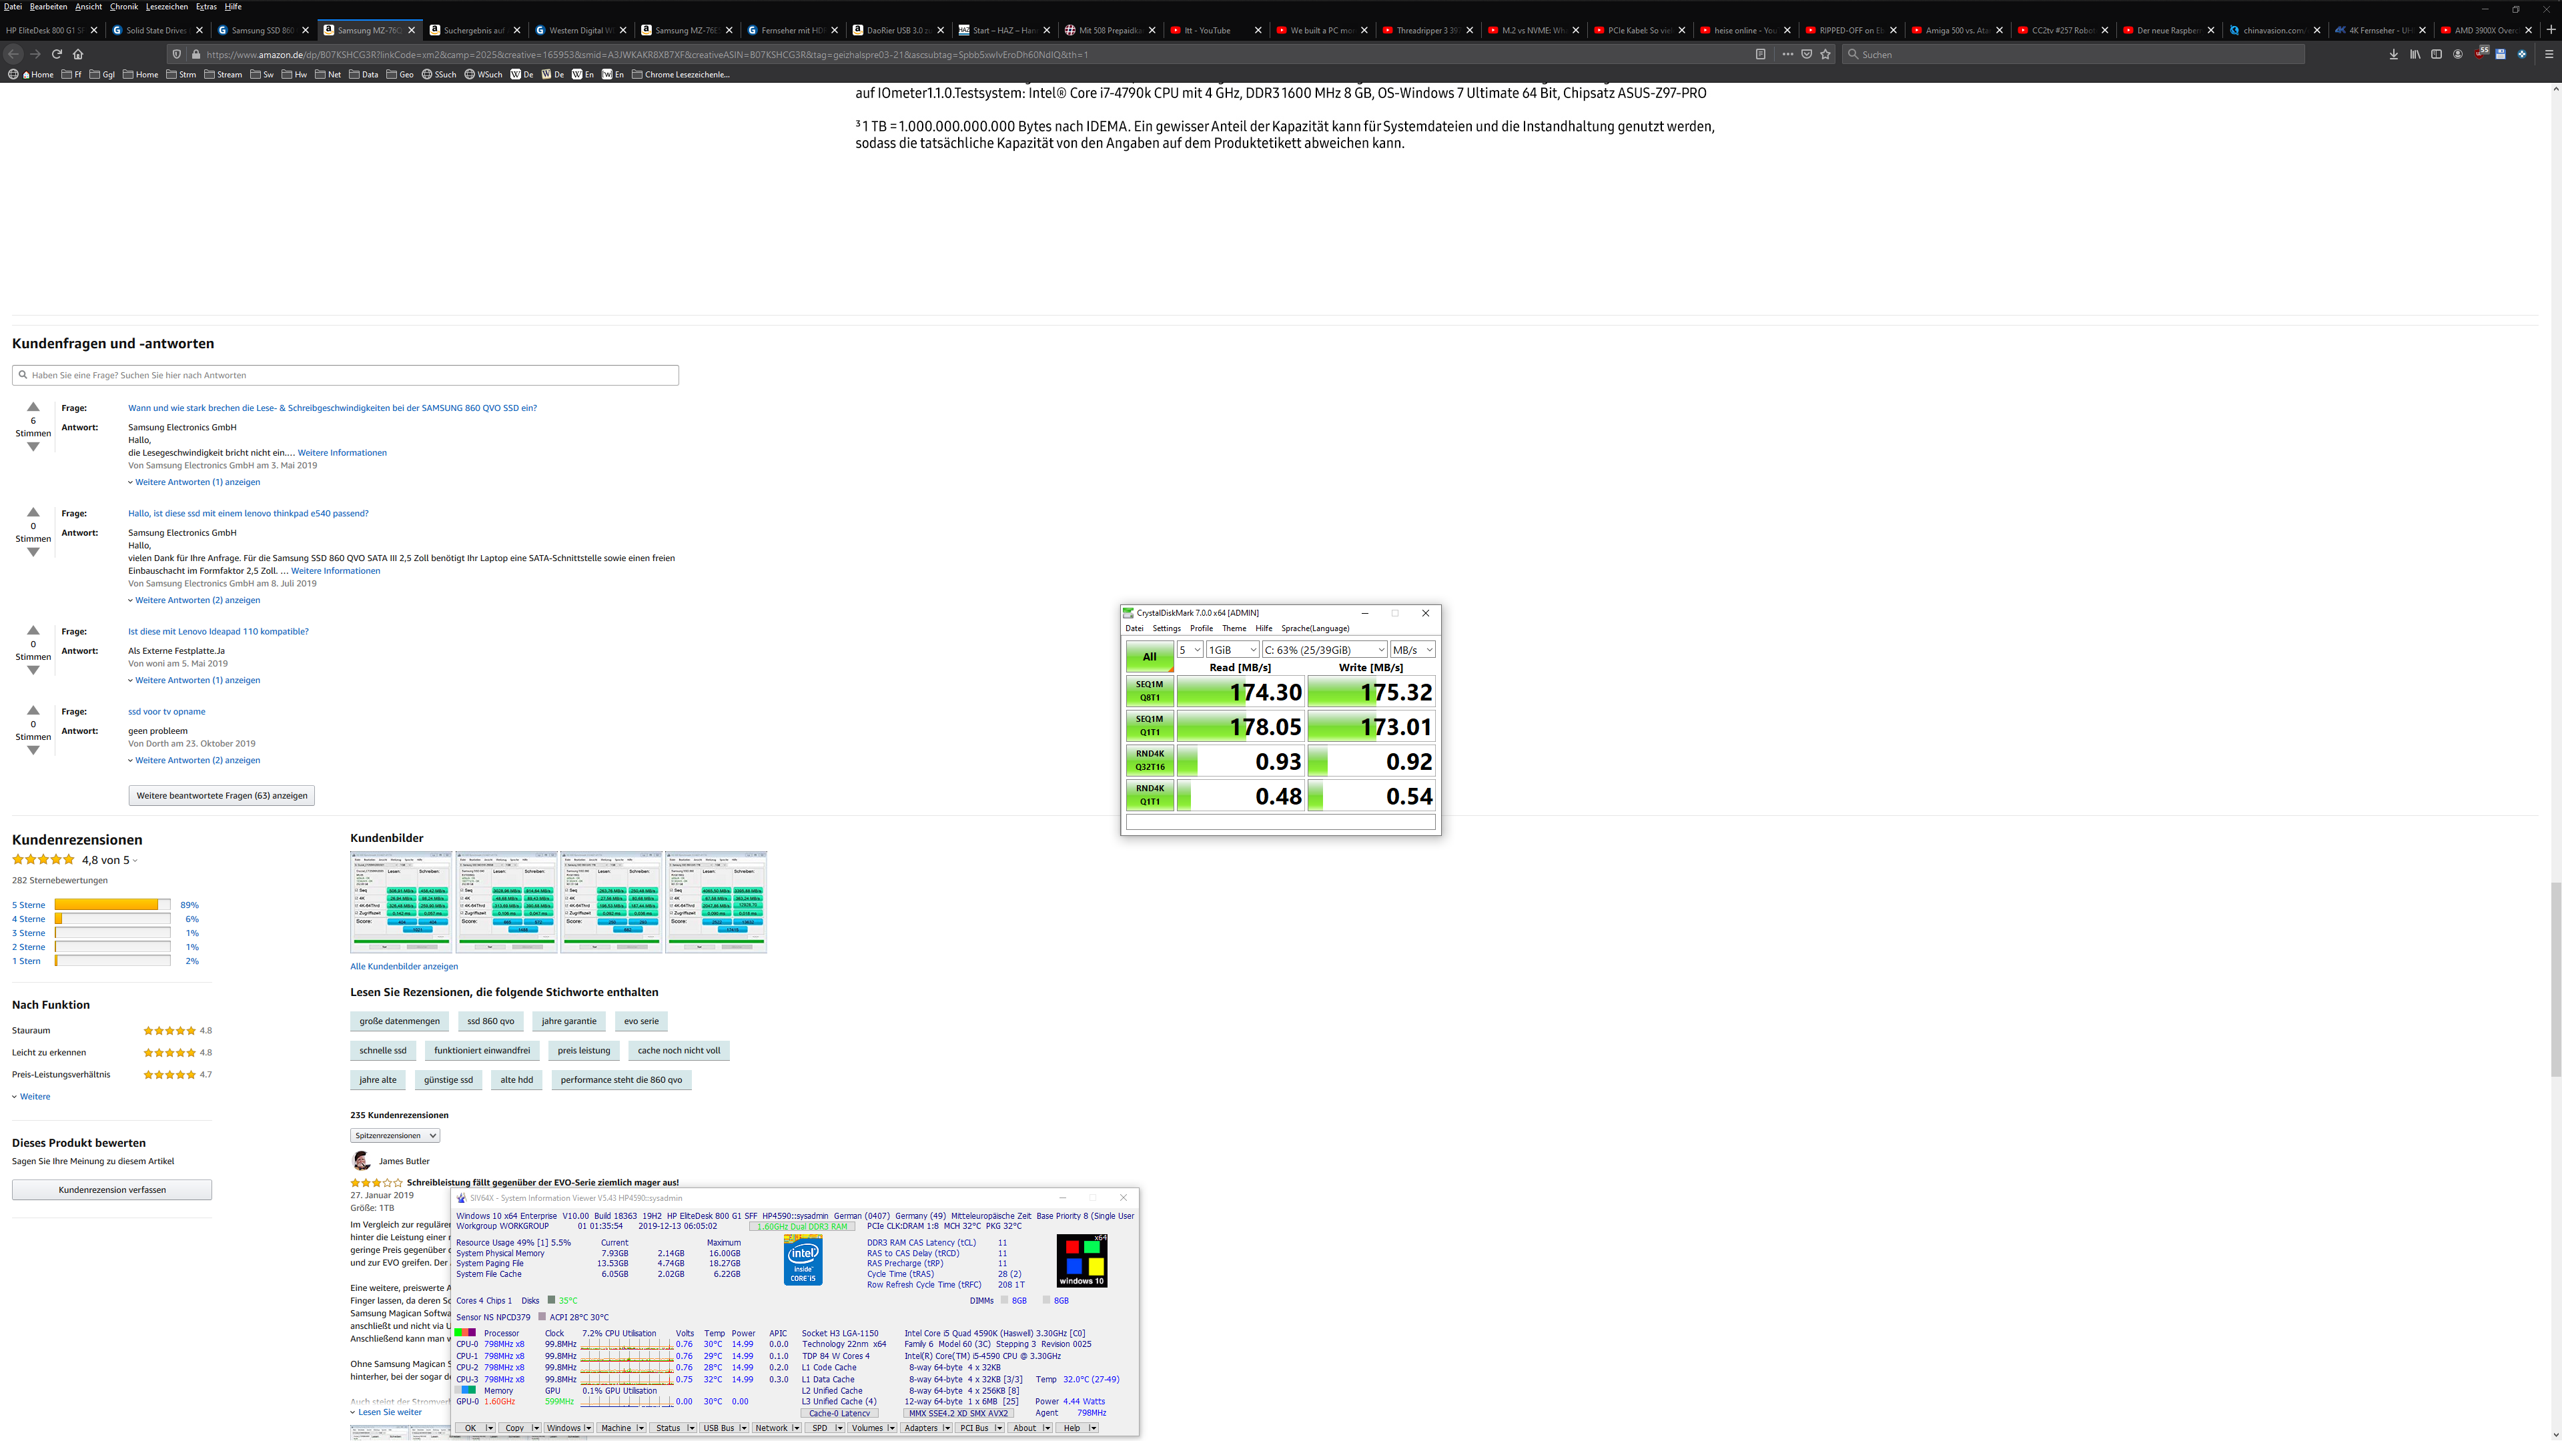Screen dimensions: 2562x1441
Task: Upvote the first question about Schreibgeschwindigkeiten
Action: pos(33,407)
